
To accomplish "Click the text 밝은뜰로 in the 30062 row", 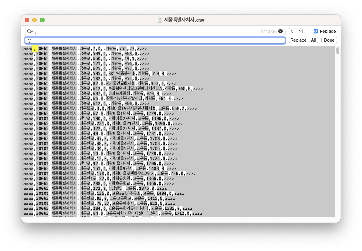I will click(87, 108).
